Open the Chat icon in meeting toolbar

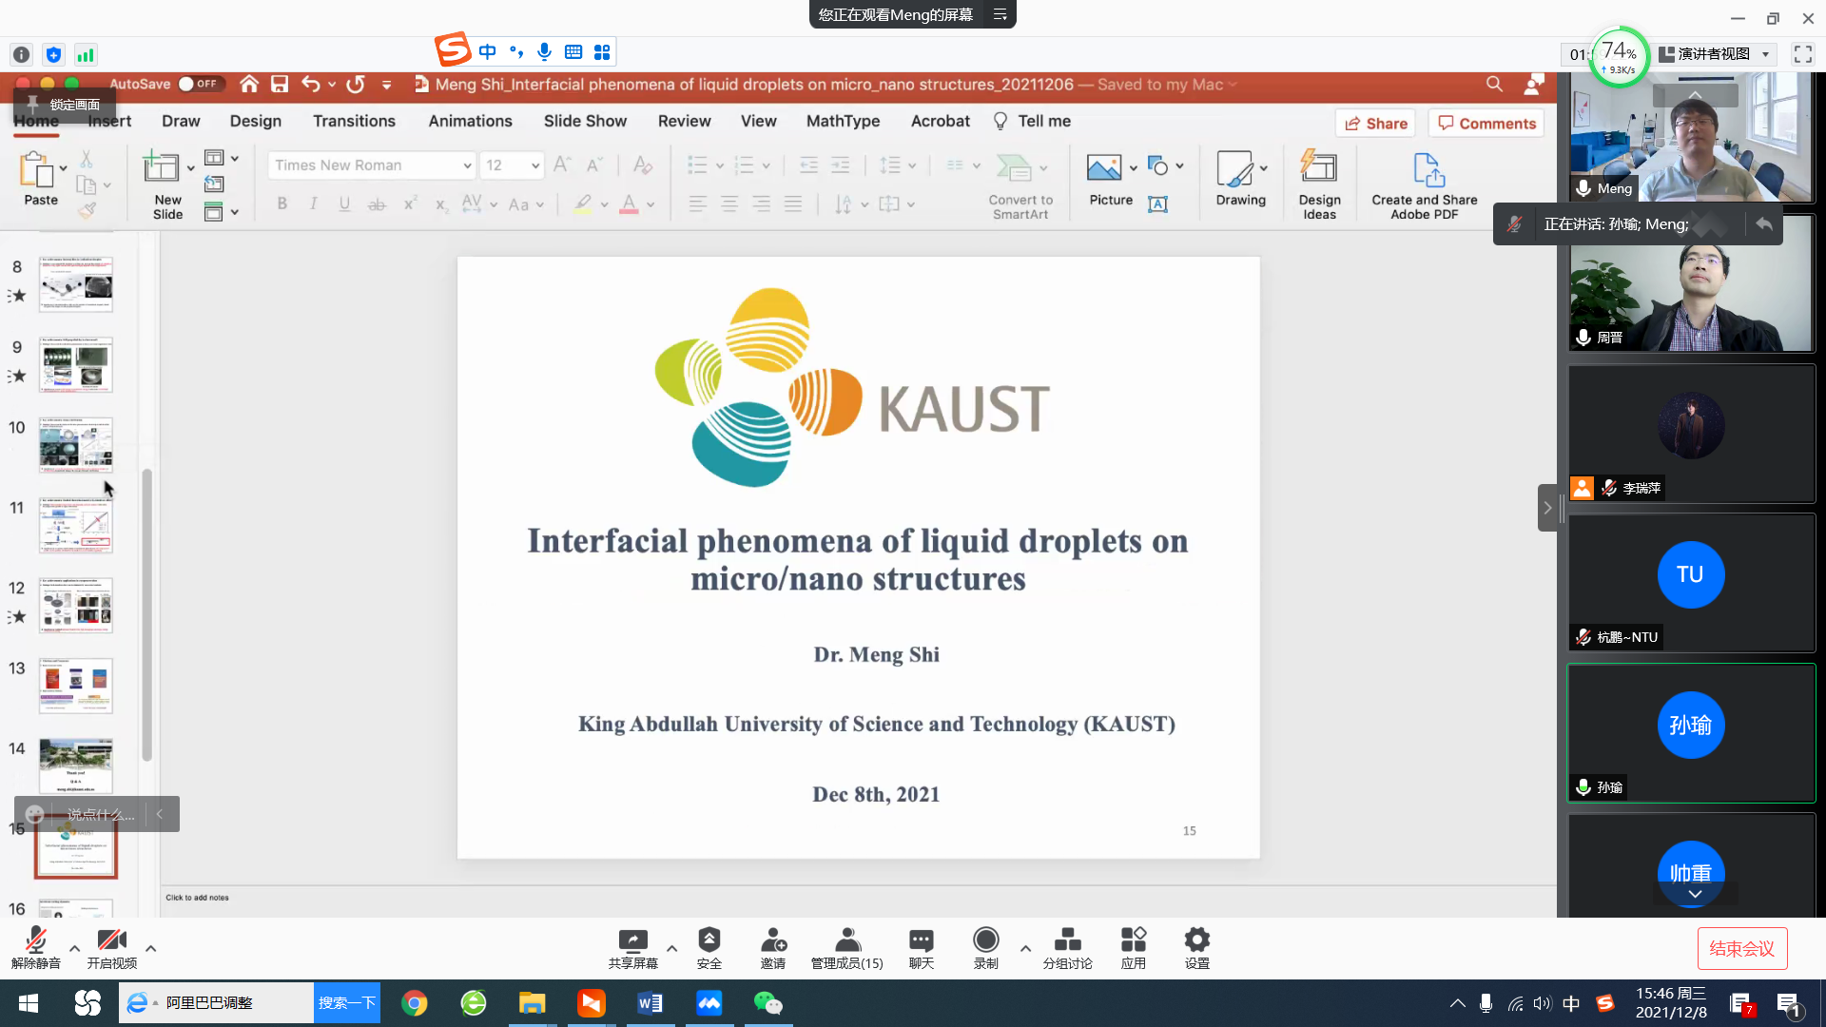click(x=921, y=940)
